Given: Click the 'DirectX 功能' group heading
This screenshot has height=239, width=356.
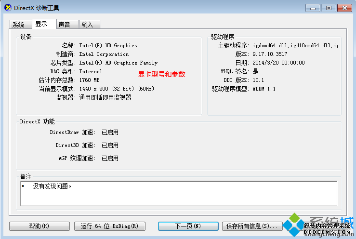Looking at the screenshot, I should tap(37, 121).
